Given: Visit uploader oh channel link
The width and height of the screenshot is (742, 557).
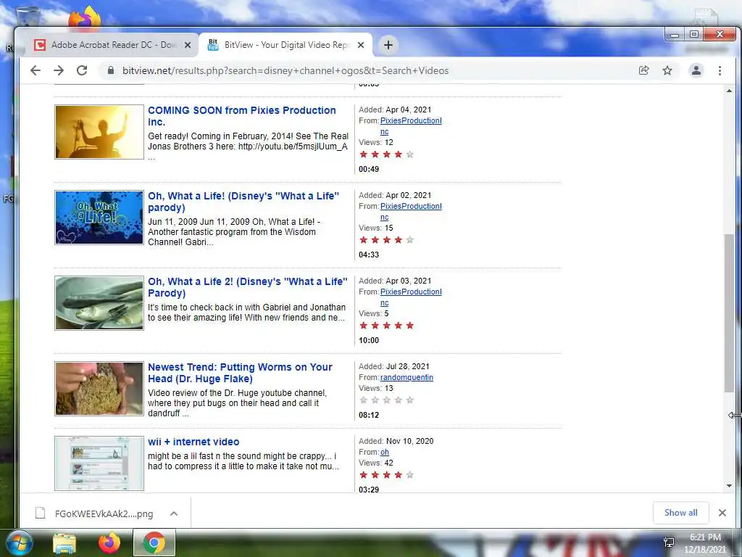Looking at the screenshot, I should (x=384, y=453).
